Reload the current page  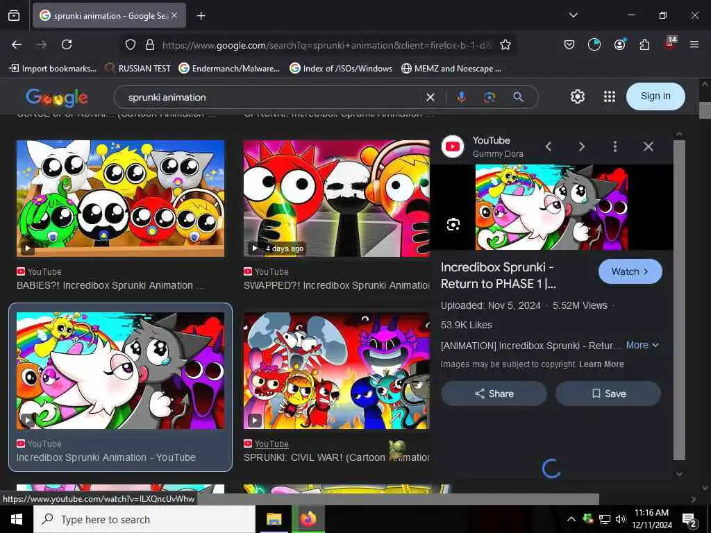[67, 44]
